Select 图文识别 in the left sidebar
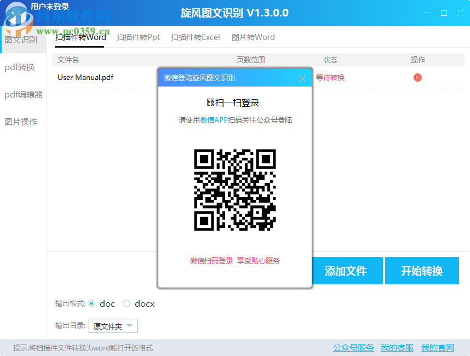The image size is (470, 356). point(22,39)
